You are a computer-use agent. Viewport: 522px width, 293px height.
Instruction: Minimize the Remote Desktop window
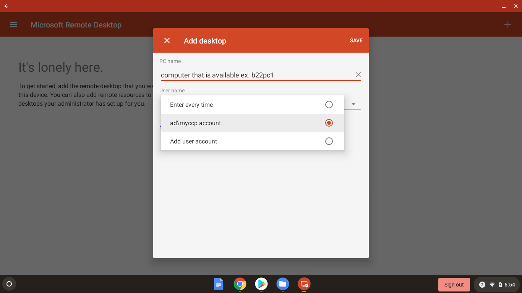504,6
